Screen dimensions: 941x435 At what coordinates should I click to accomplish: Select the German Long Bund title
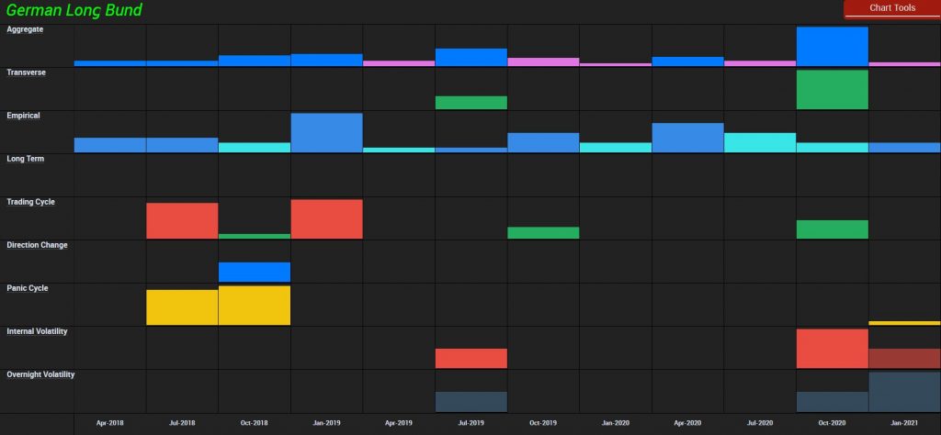[x=74, y=10]
